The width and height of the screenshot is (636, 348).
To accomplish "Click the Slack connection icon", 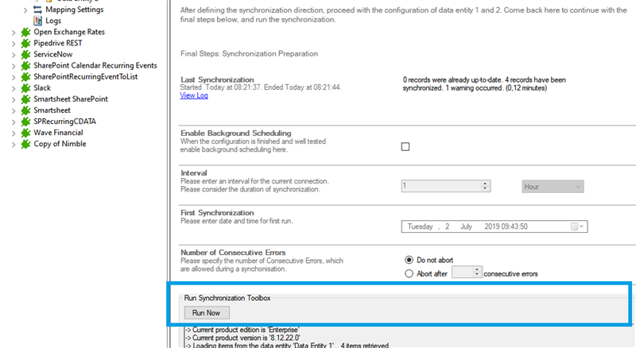I will [x=25, y=87].
